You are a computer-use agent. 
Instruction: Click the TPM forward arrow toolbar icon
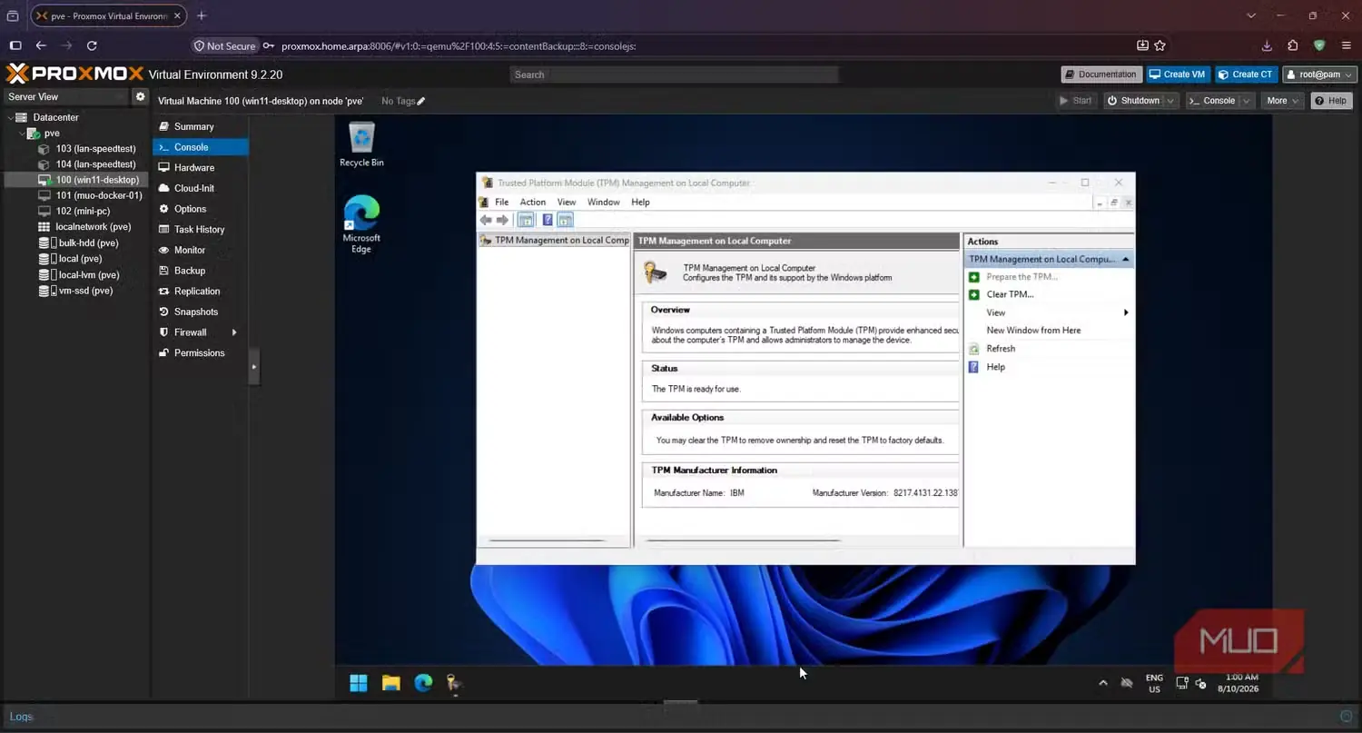502,220
